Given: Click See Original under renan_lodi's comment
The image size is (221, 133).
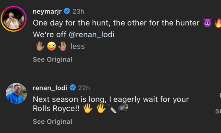Looking at the screenshot, I should coord(52,122).
